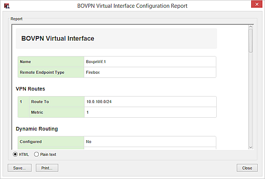This screenshot has width=265, height=179.
Task: Click the Configured value No
Action: tap(89, 141)
